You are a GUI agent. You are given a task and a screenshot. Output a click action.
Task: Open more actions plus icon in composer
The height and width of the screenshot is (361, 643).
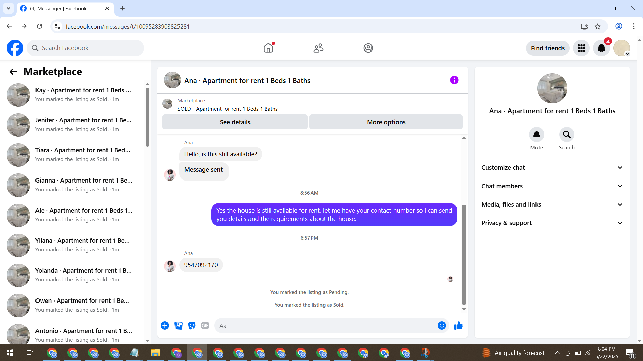click(x=165, y=326)
